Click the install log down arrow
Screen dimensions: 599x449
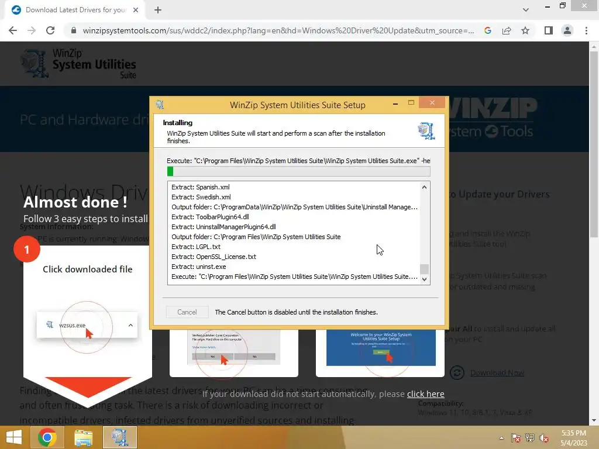pos(425,279)
